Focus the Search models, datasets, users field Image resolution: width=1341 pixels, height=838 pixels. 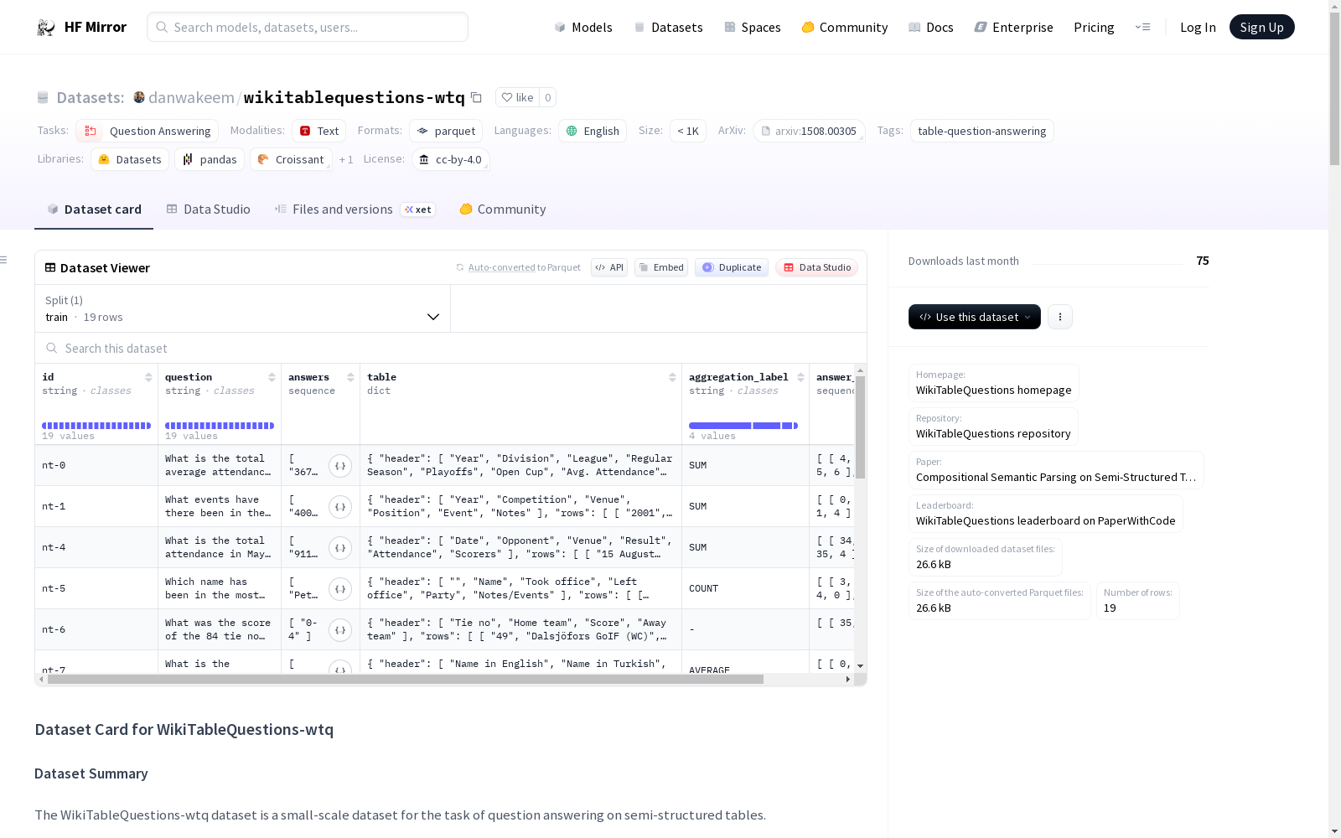click(x=308, y=27)
